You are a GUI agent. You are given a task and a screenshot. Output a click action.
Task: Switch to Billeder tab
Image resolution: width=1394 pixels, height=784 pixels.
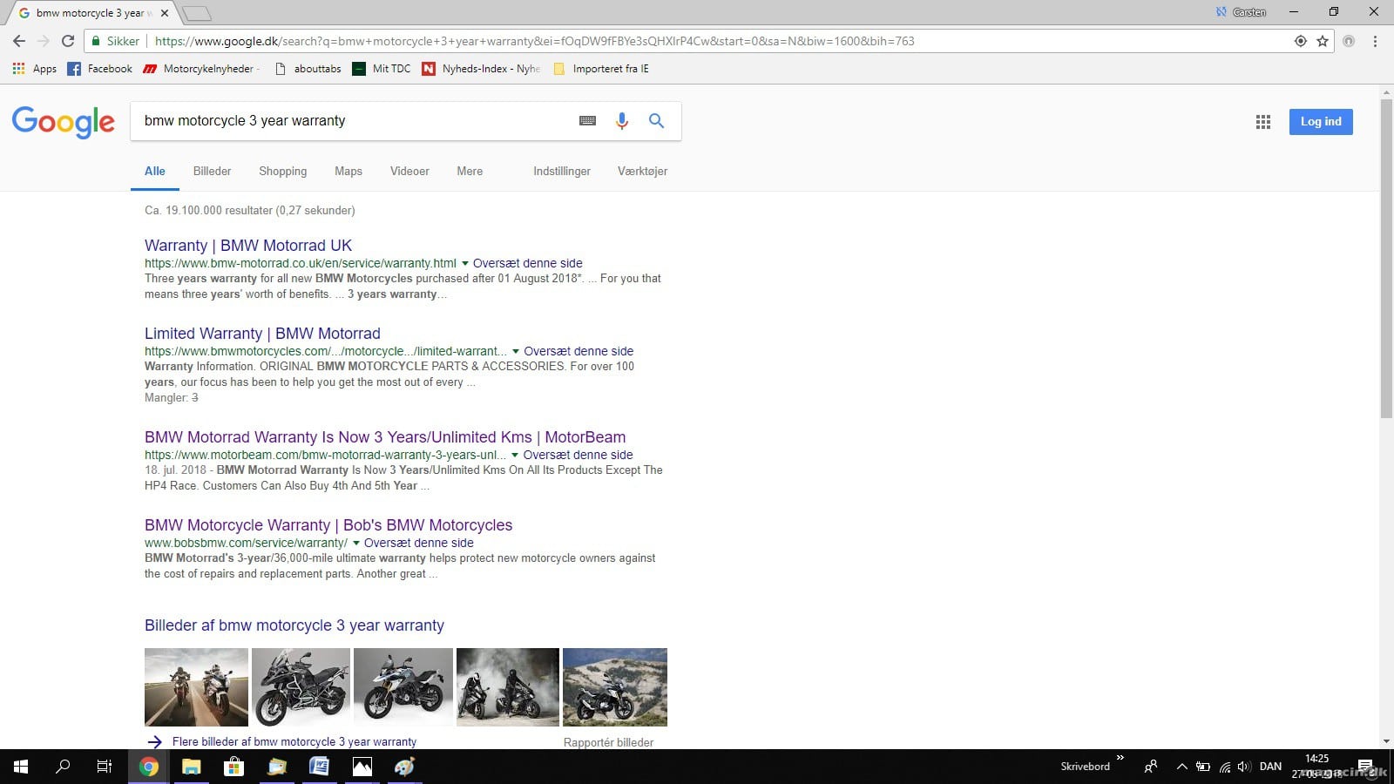(x=213, y=172)
